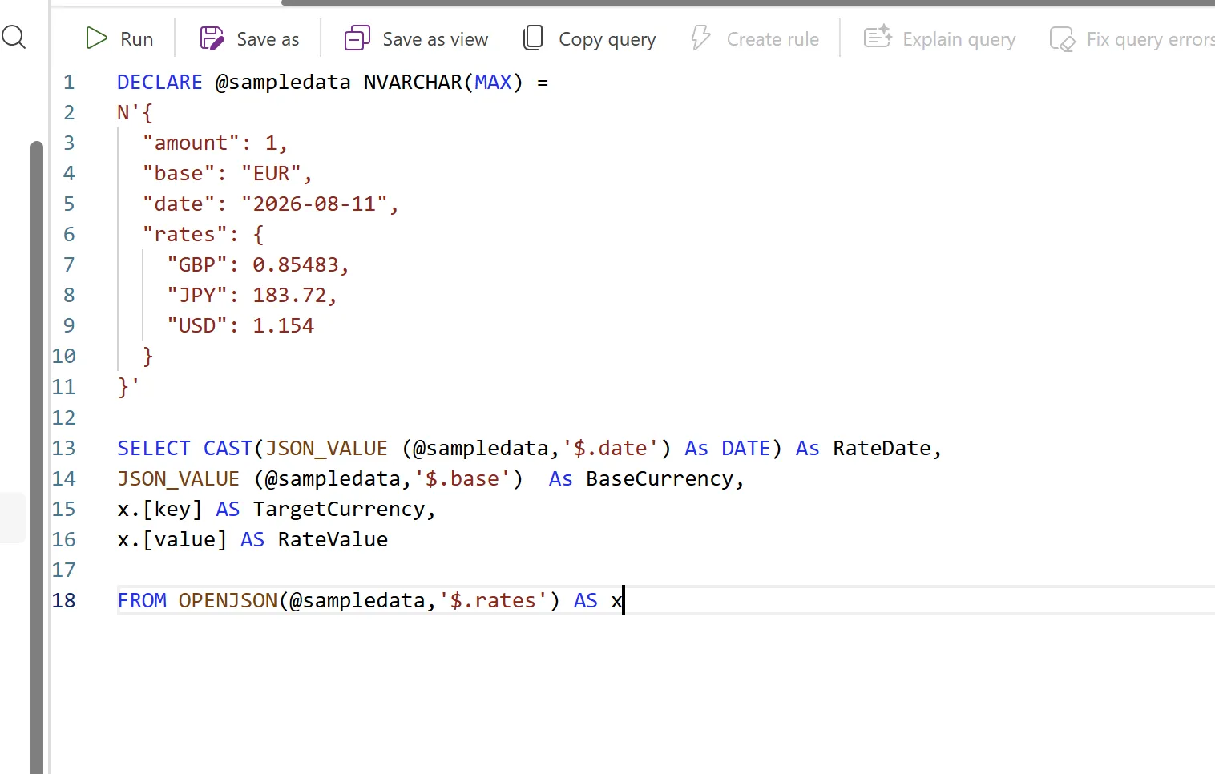Click the "EUR" base value

click(x=271, y=174)
